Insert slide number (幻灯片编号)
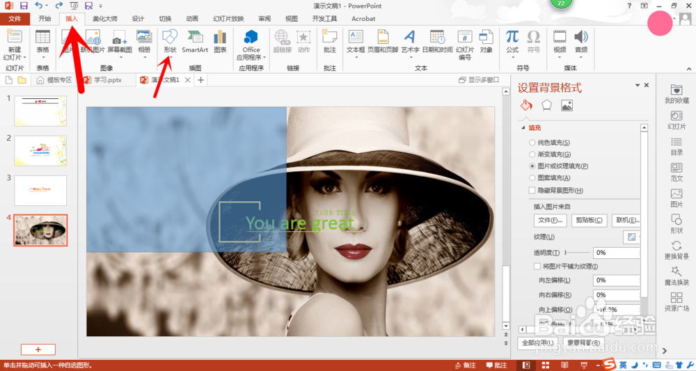This screenshot has height=371, width=696. click(465, 38)
